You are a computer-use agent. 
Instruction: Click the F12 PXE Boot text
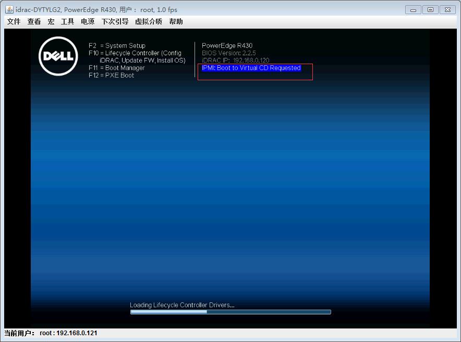(x=111, y=75)
